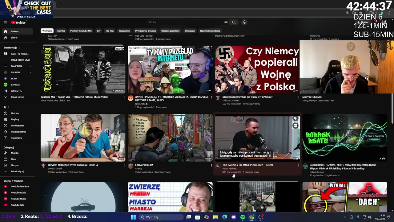The width and height of the screenshot is (394, 222).
Task: Open File Explorer from the taskbar
Action: point(215,217)
